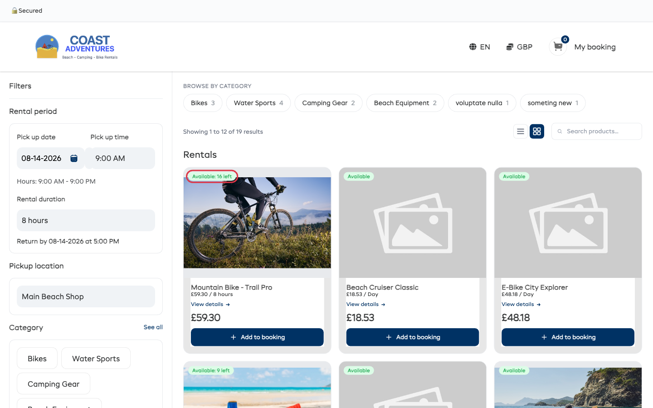This screenshot has width=653, height=408.
Task: Select the voluptate nulla category chip
Action: (482, 103)
